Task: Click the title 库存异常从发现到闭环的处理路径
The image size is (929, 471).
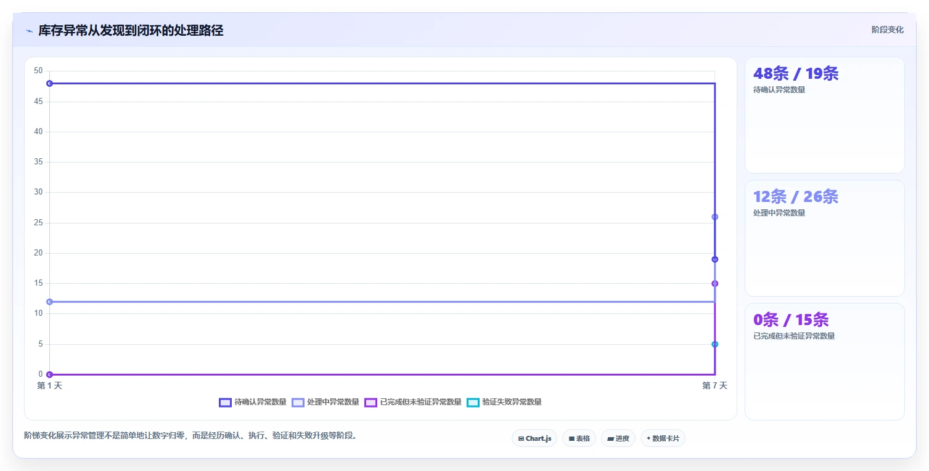Action: (131, 31)
